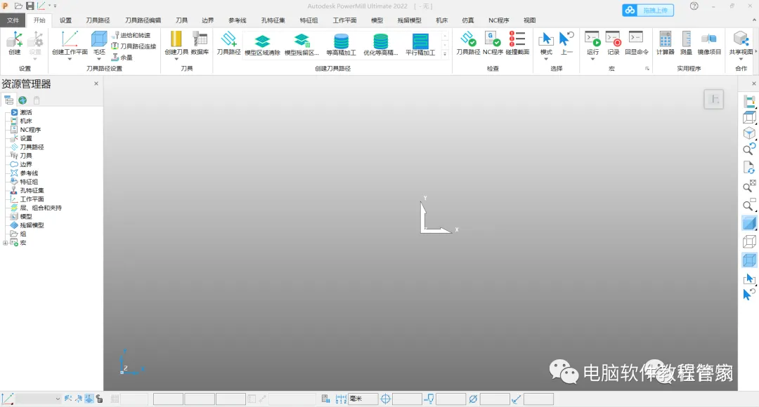Toggle shaded view in right view toolbar
This screenshot has height=407, width=759.
[749, 223]
